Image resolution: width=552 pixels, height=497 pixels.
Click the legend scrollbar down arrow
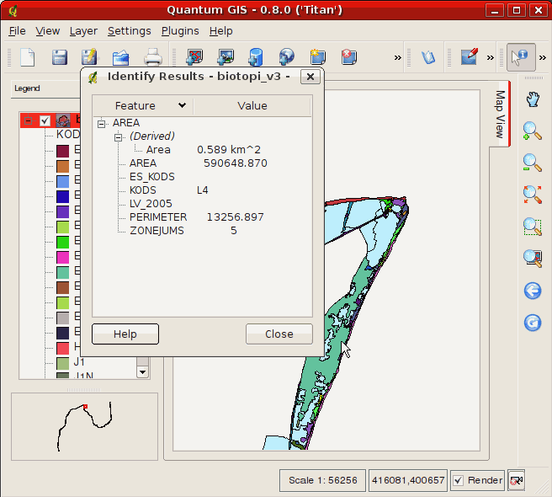[142, 371]
